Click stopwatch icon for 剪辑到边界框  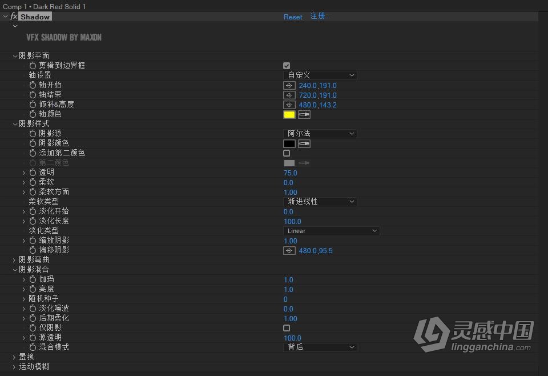tap(33, 65)
